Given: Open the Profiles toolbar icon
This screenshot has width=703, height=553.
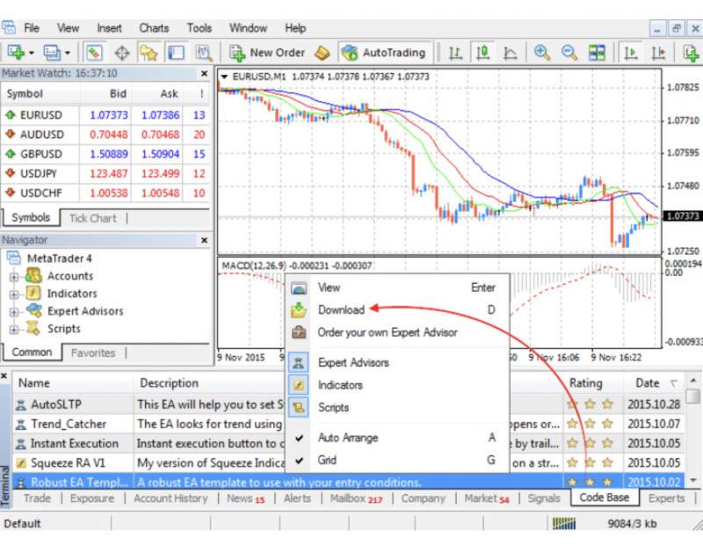Looking at the screenshot, I should click(x=52, y=53).
